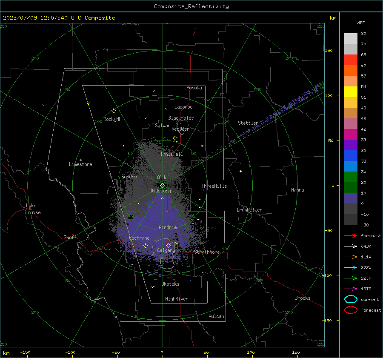Click the asterisk marker above Limestone

coord(80,160)
